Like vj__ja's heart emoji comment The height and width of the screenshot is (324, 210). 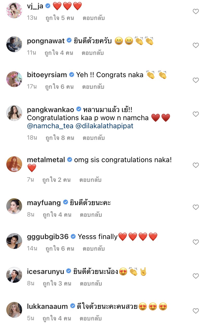pyautogui.click(x=196, y=11)
